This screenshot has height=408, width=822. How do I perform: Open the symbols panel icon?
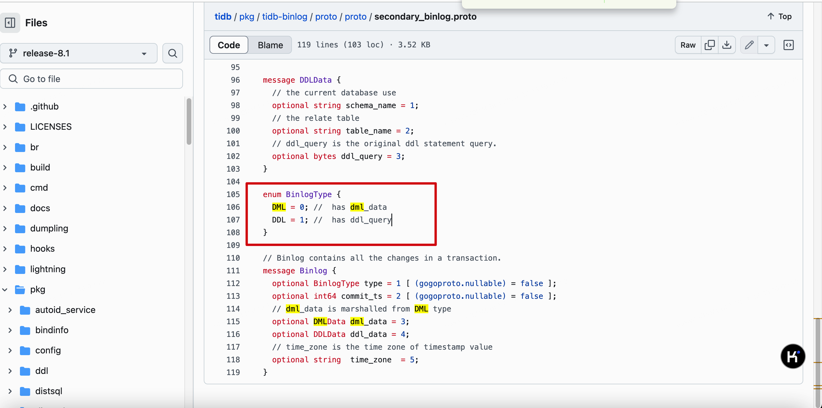click(x=788, y=45)
